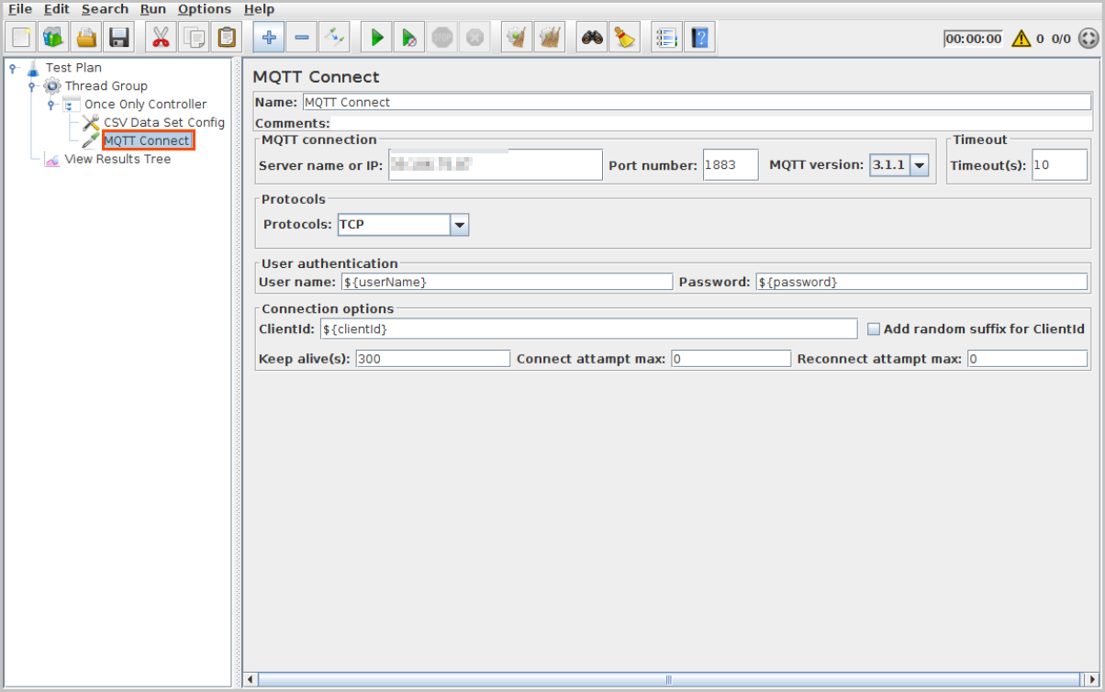Click the 00:00:00 elapsed time display
1105x692 pixels.
pyautogui.click(x=973, y=39)
